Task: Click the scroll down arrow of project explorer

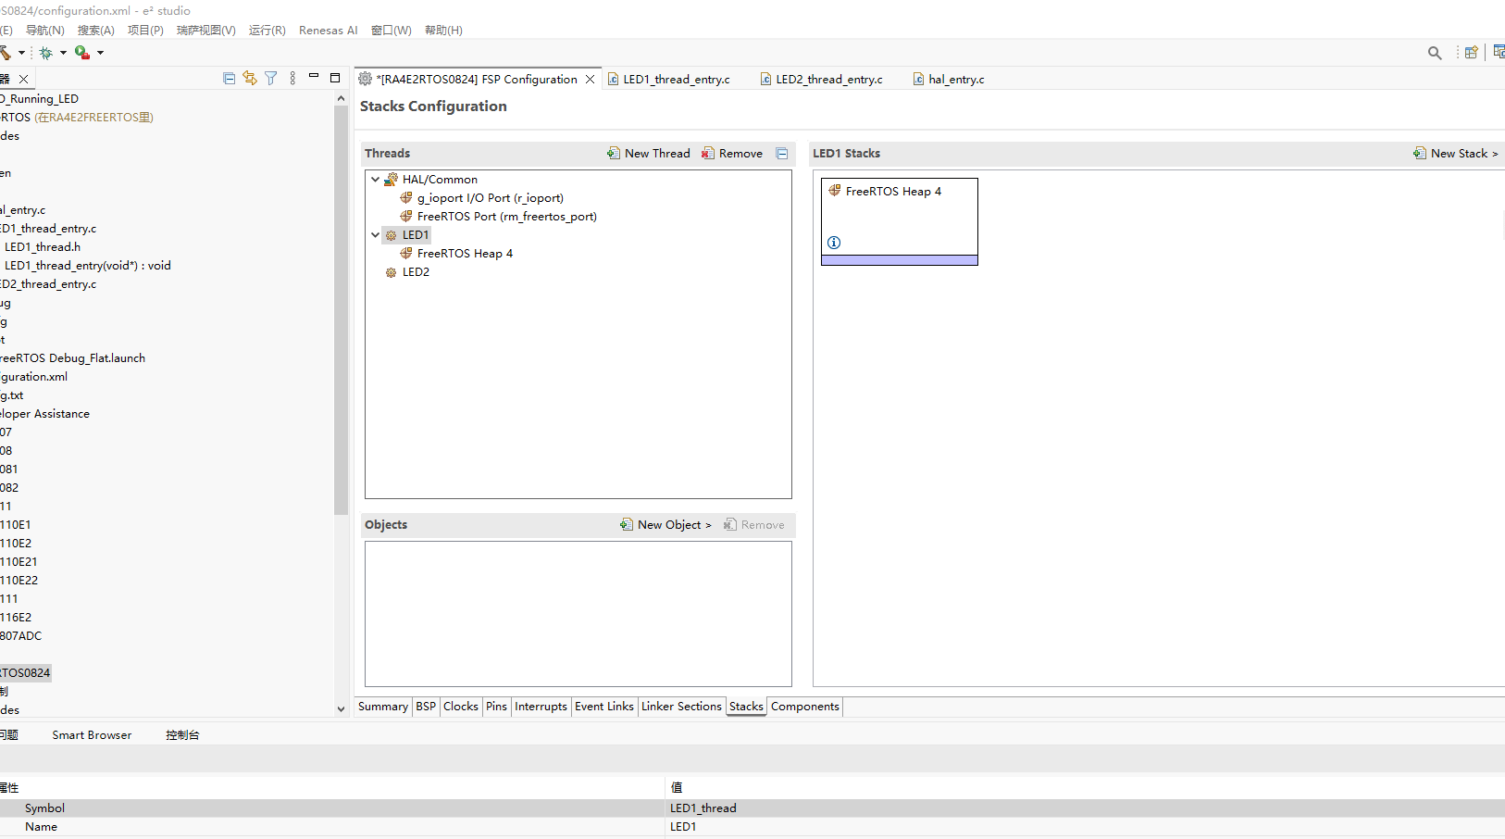Action: (341, 709)
